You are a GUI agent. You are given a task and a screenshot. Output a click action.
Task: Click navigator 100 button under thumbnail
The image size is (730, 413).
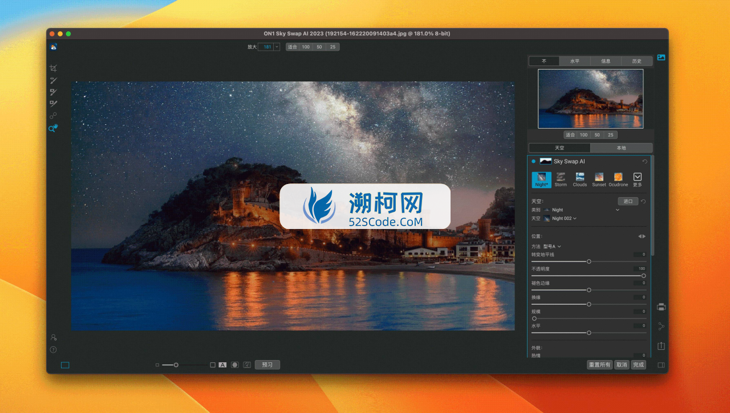[583, 135]
